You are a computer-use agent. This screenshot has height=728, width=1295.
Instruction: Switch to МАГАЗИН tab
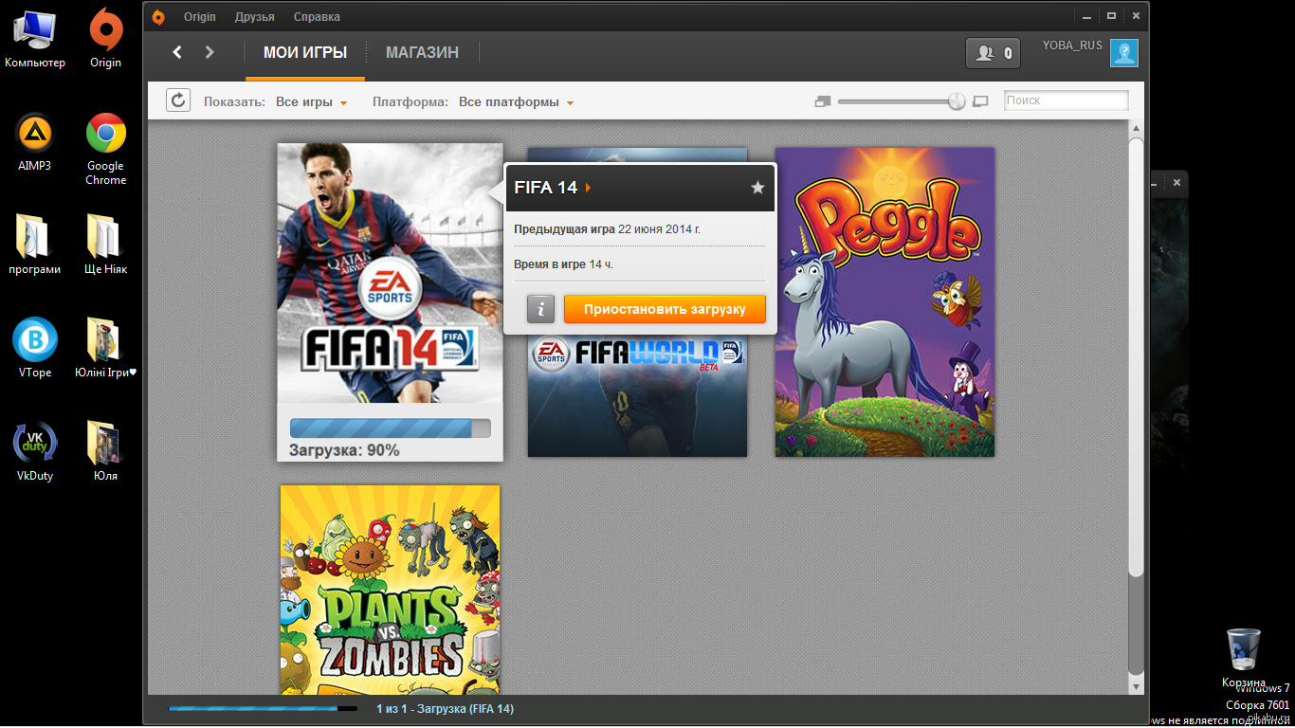422,53
